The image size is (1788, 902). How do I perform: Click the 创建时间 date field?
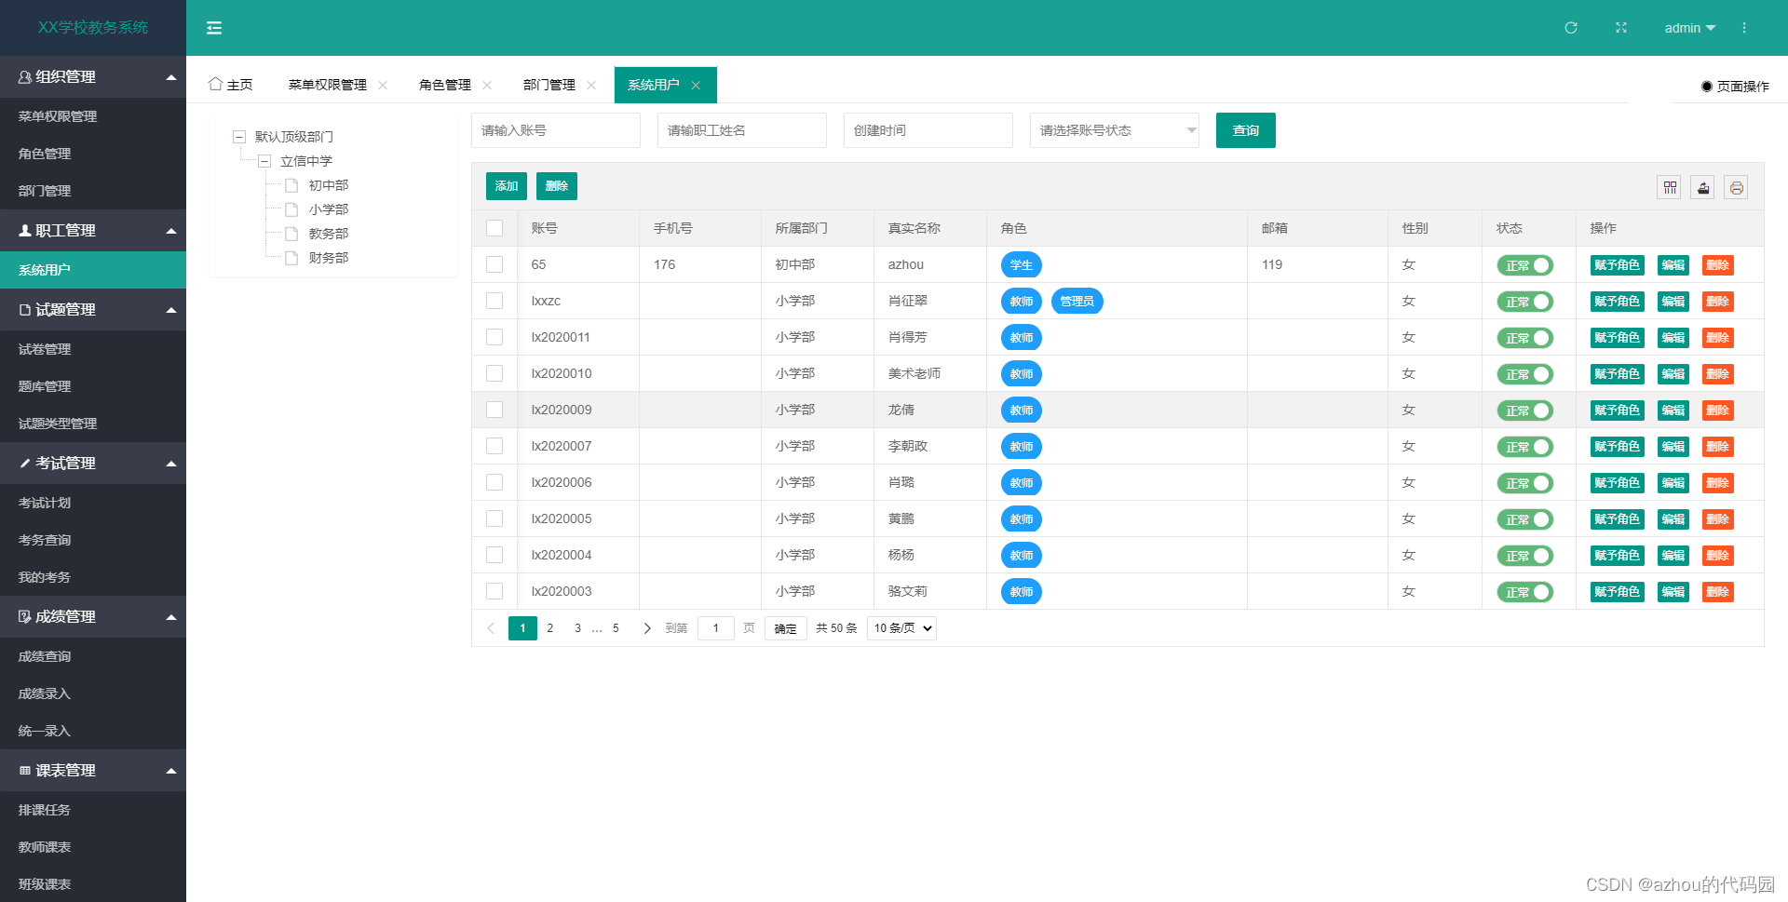[928, 130]
